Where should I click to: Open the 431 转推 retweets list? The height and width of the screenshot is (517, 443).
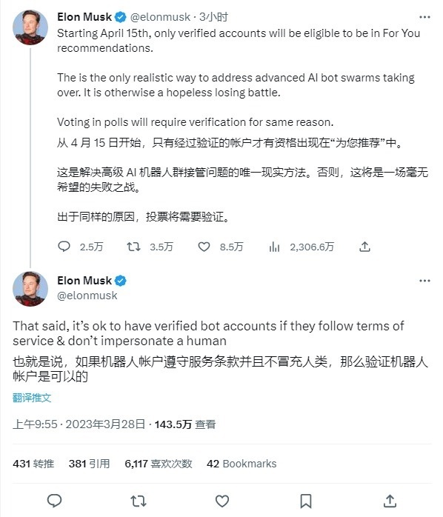pyautogui.click(x=33, y=464)
